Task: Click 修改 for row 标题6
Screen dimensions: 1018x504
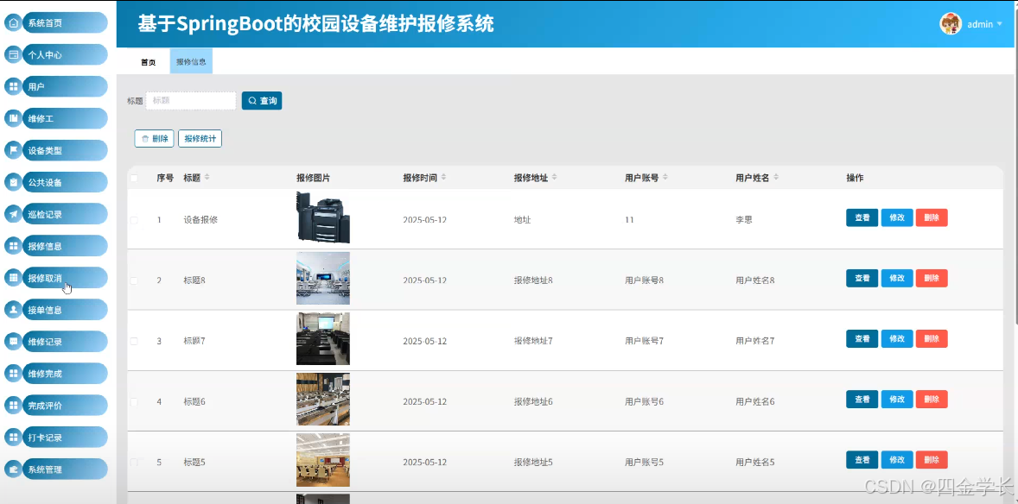Action: 897,399
